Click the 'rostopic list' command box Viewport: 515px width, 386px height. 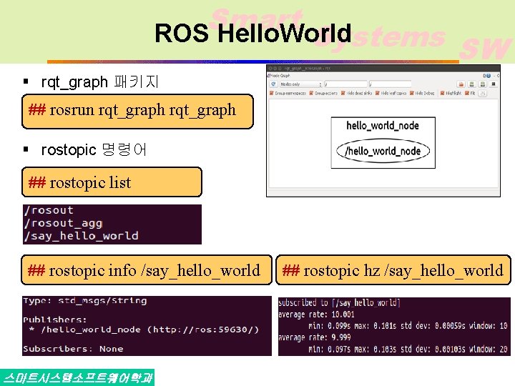(x=112, y=182)
